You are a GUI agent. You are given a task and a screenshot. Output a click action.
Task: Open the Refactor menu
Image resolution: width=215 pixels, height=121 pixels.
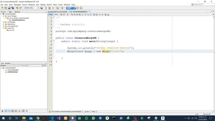[x=32, y=5]
